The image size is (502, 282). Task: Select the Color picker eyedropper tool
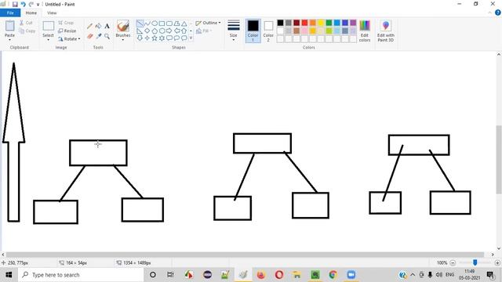98,36
